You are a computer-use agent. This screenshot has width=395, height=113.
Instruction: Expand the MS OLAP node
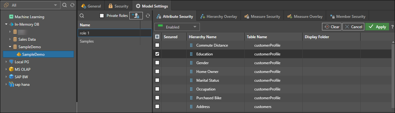coord(7,69)
